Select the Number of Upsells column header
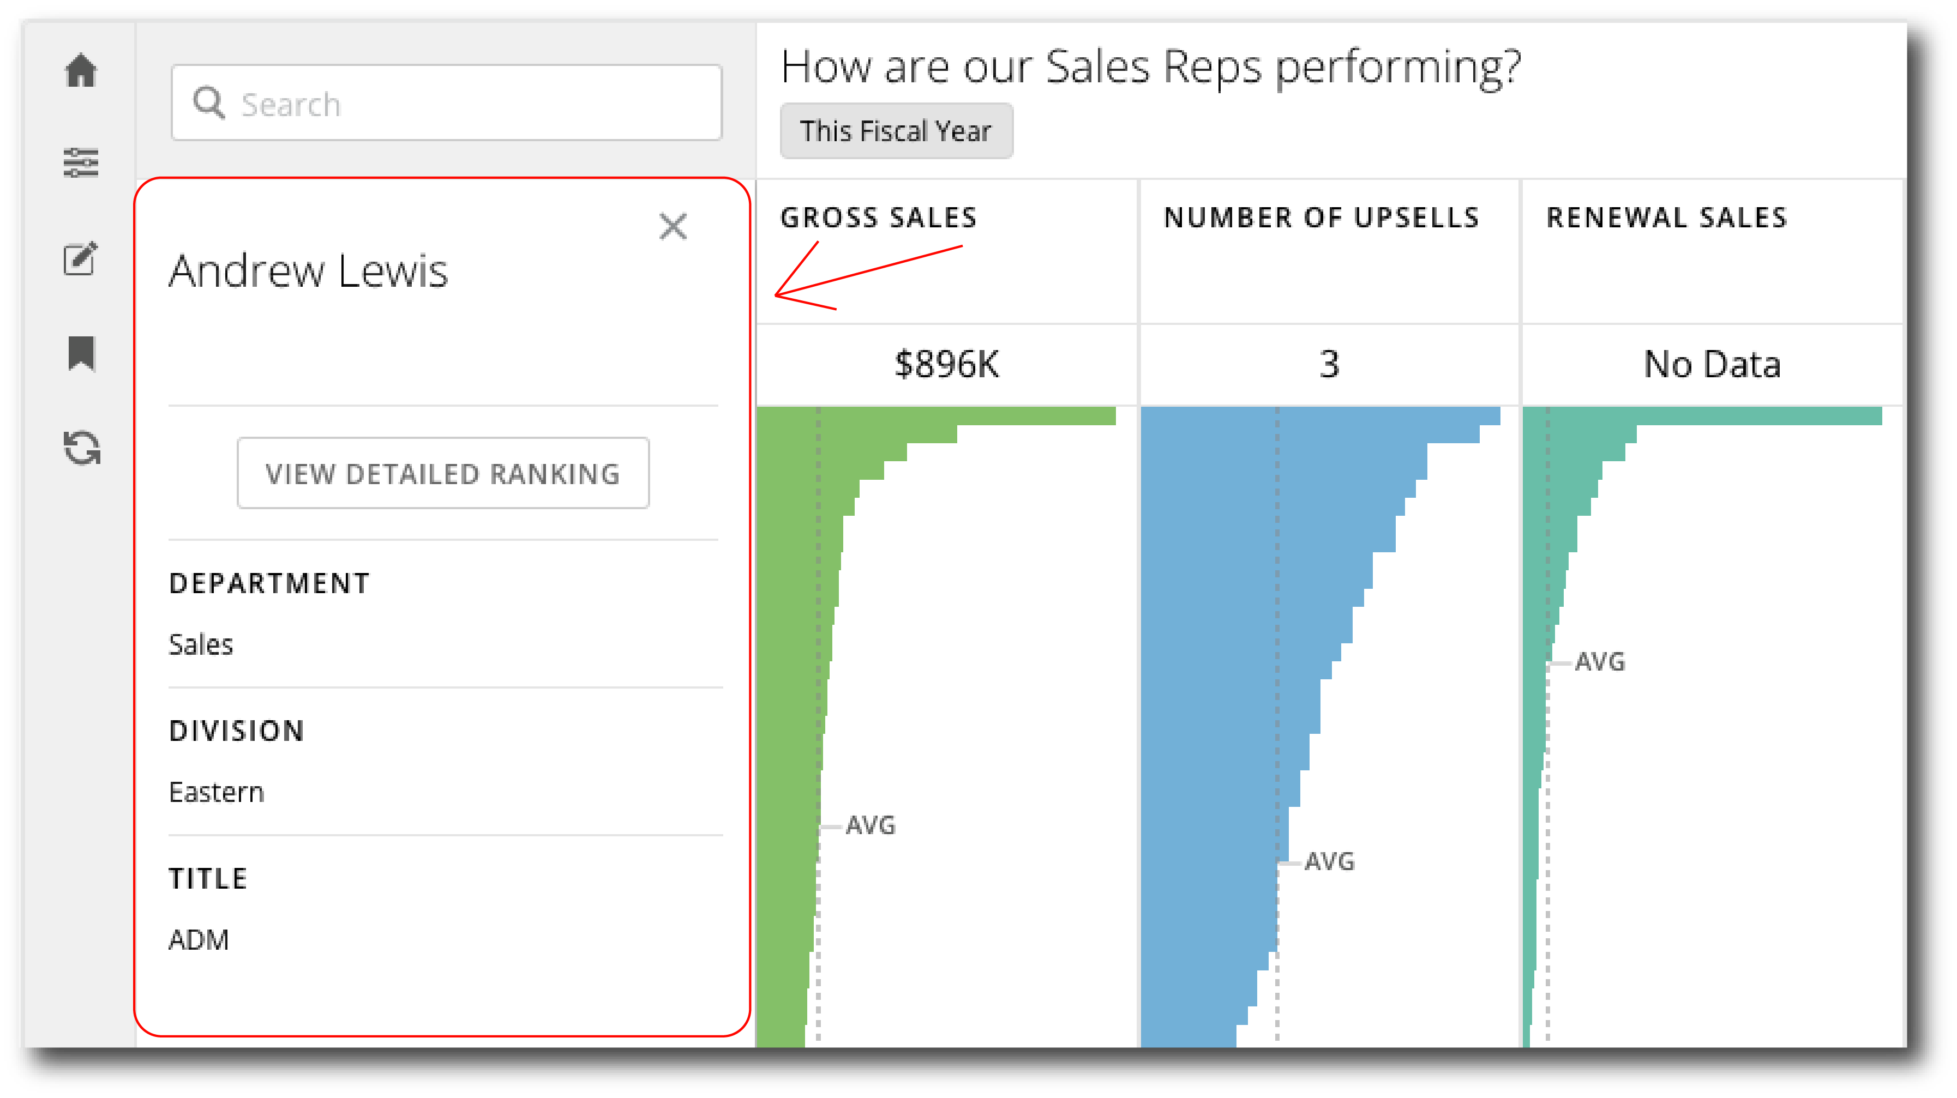The height and width of the screenshot is (1098, 1957). click(1322, 218)
